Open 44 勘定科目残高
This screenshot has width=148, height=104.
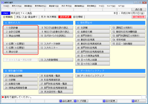(x=93, y=40)
